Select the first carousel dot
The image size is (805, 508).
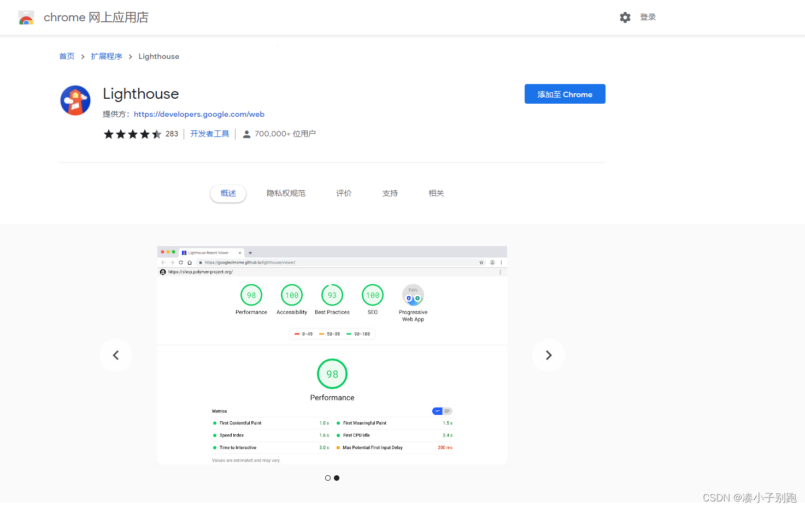click(x=327, y=477)
